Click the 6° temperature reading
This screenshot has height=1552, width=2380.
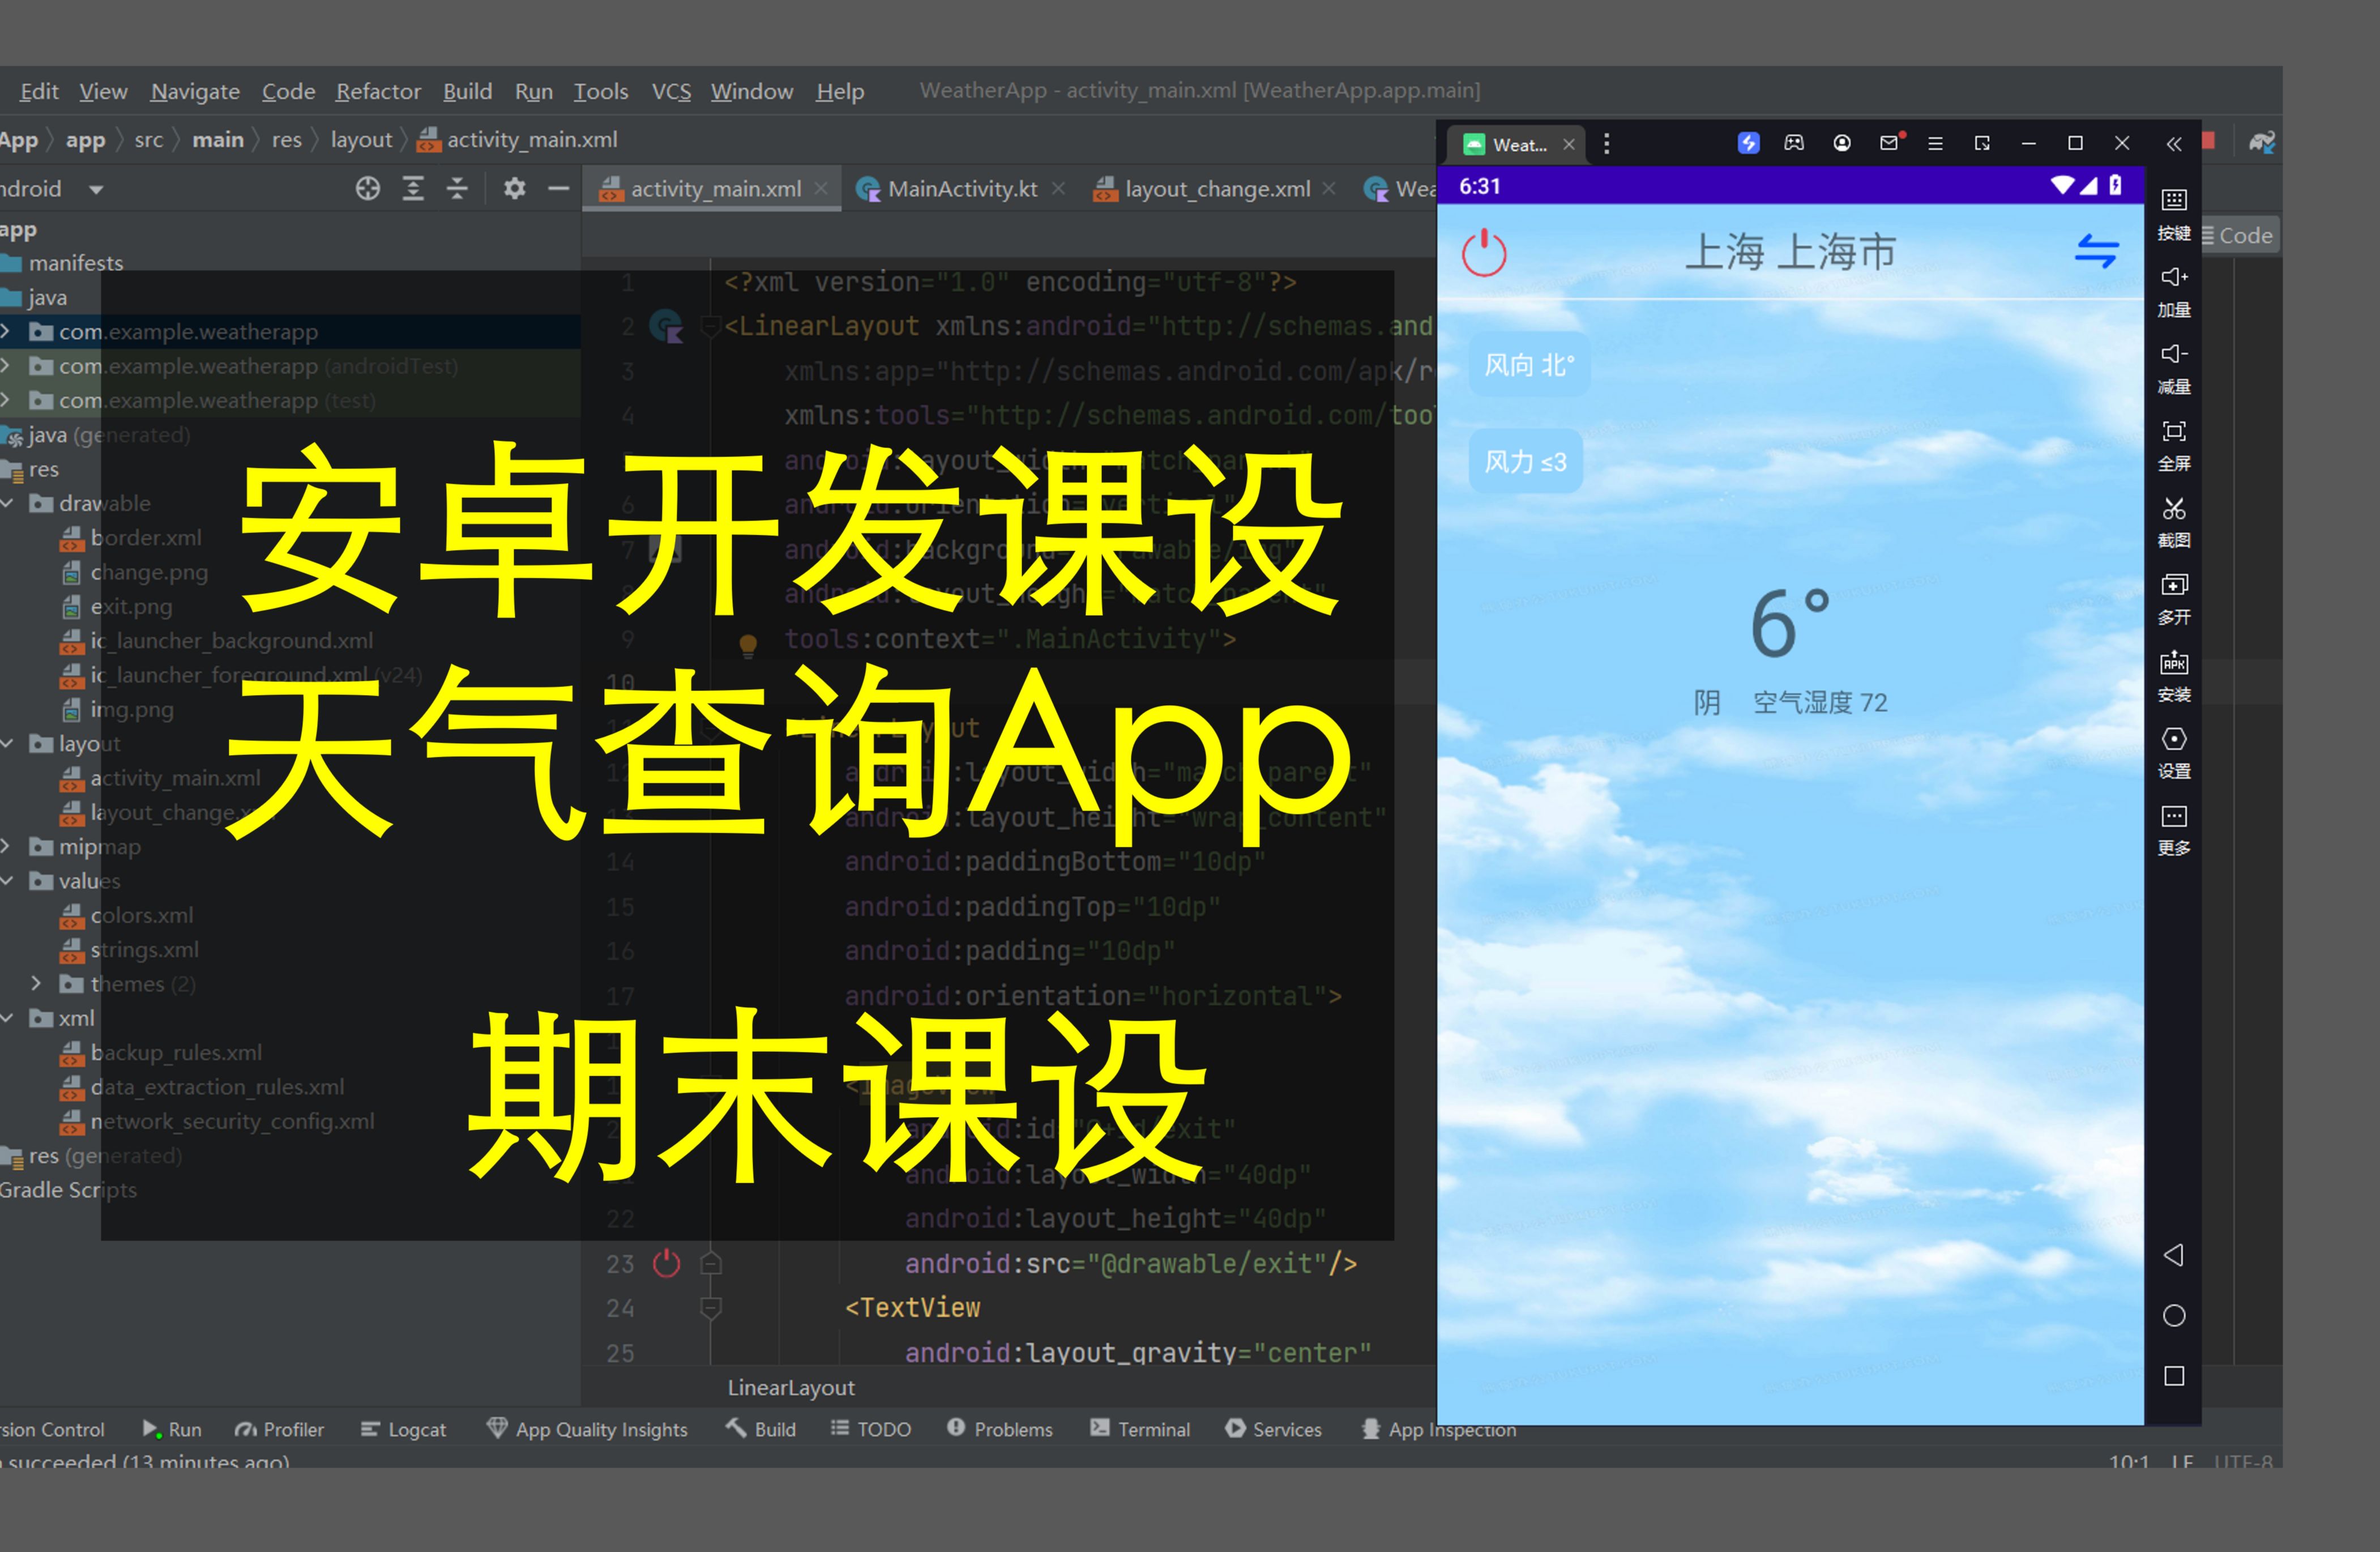pyautogui.click(x=1790, y=622)
